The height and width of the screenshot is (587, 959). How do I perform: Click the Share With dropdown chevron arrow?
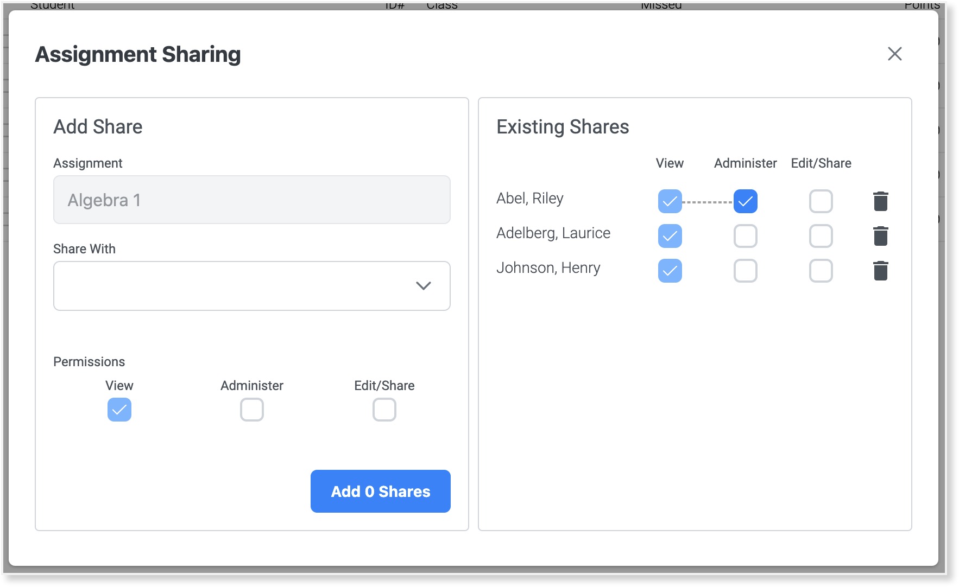click(423, 286)
